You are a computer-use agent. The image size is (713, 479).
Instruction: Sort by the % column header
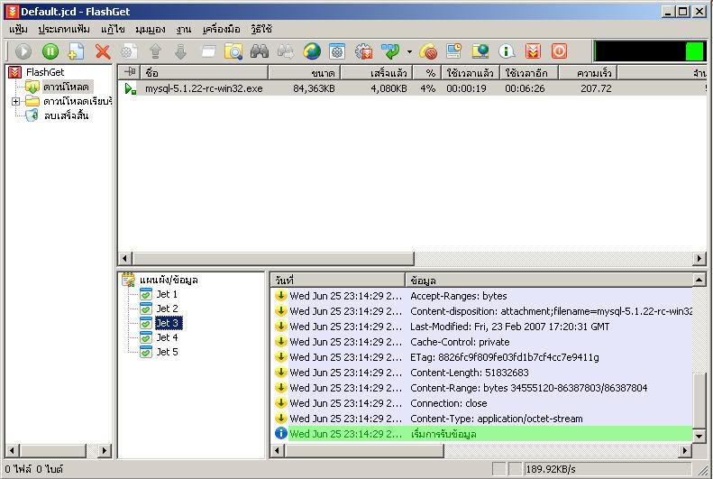(427, 73)
